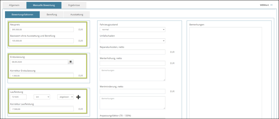Open the Ergebnisse tab
This screenshot has width=279, height=119.
74,5
